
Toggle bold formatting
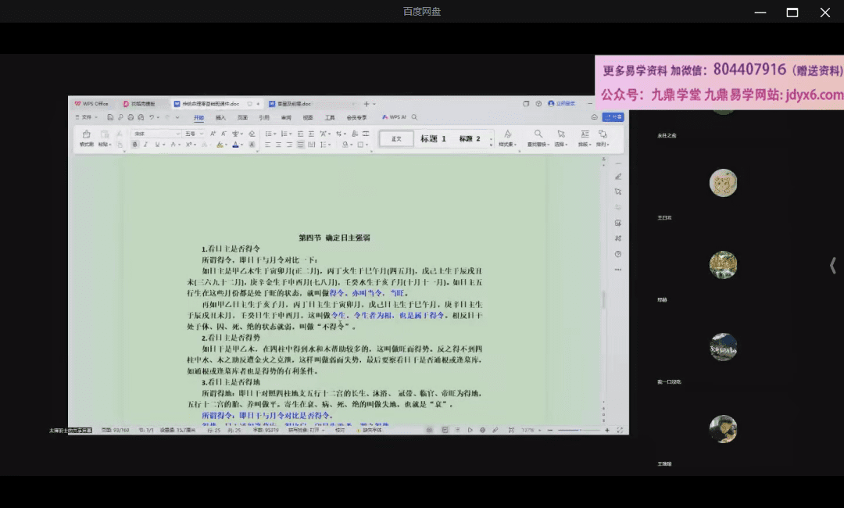tap(135, 145)
